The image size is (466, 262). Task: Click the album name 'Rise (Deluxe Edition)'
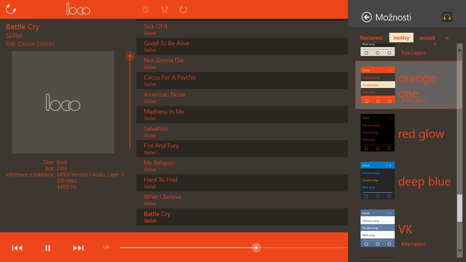click(30, 44)
